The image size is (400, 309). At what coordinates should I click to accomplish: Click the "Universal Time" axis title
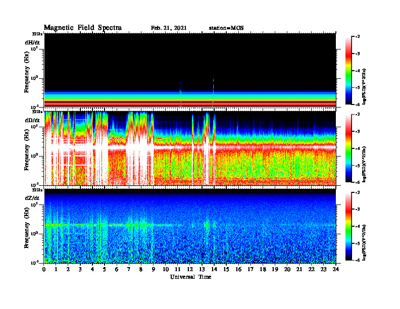click(x=190, y=277)
